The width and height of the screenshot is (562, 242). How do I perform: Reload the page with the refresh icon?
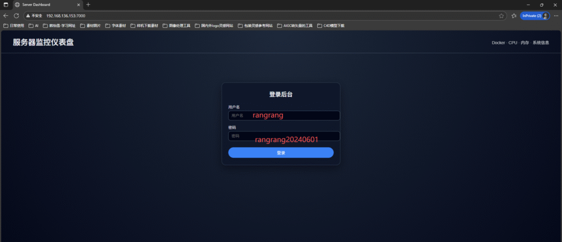click(16, 16)
